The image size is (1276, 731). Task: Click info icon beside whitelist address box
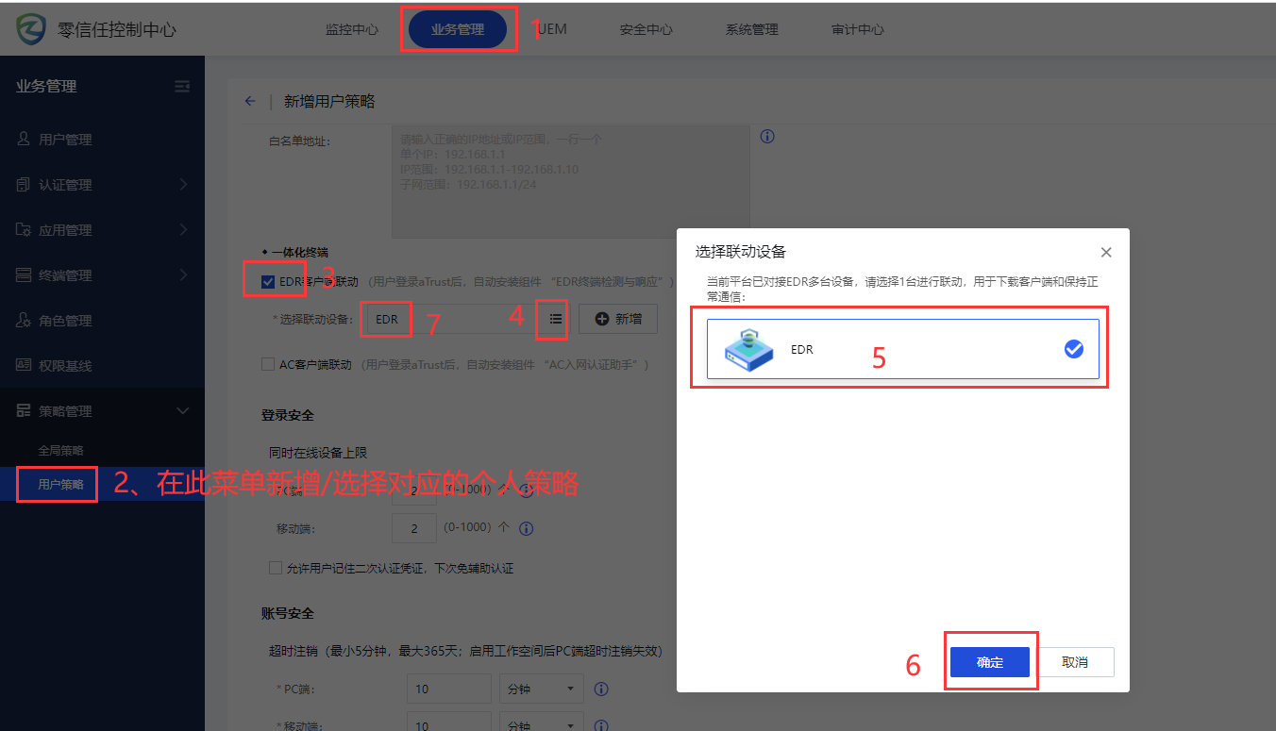767,137
